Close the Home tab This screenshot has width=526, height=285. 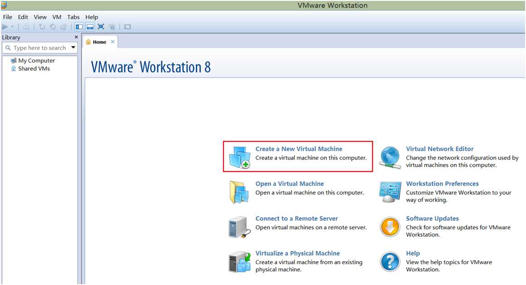[x=113, y=42]
